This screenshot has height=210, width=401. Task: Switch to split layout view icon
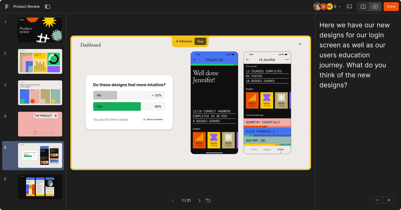363,6
